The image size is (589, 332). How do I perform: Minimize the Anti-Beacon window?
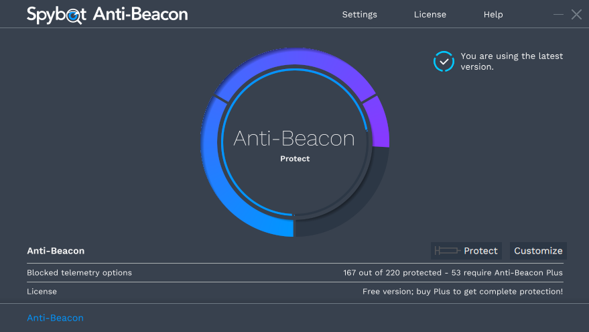(558, 15)
